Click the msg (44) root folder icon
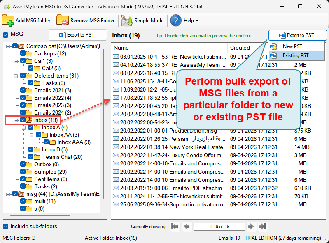Viewport: 329px width, 243px height. tap(21, 194)
